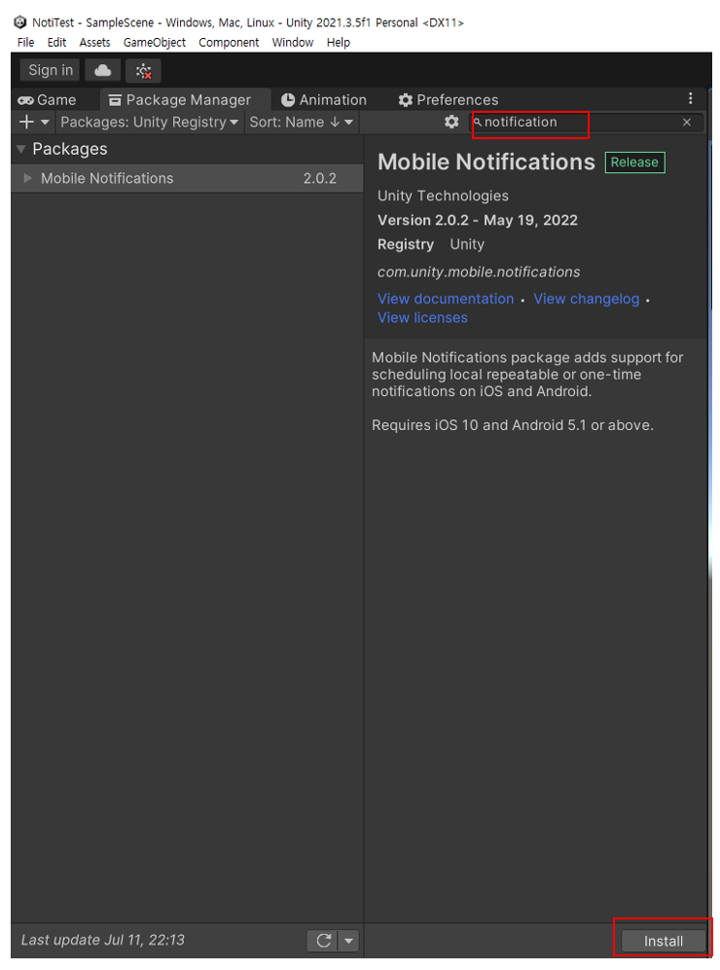Switch to the Preferences tab
Image resolution: width=720 pixels, height=970 pixels.
[449, 99]
